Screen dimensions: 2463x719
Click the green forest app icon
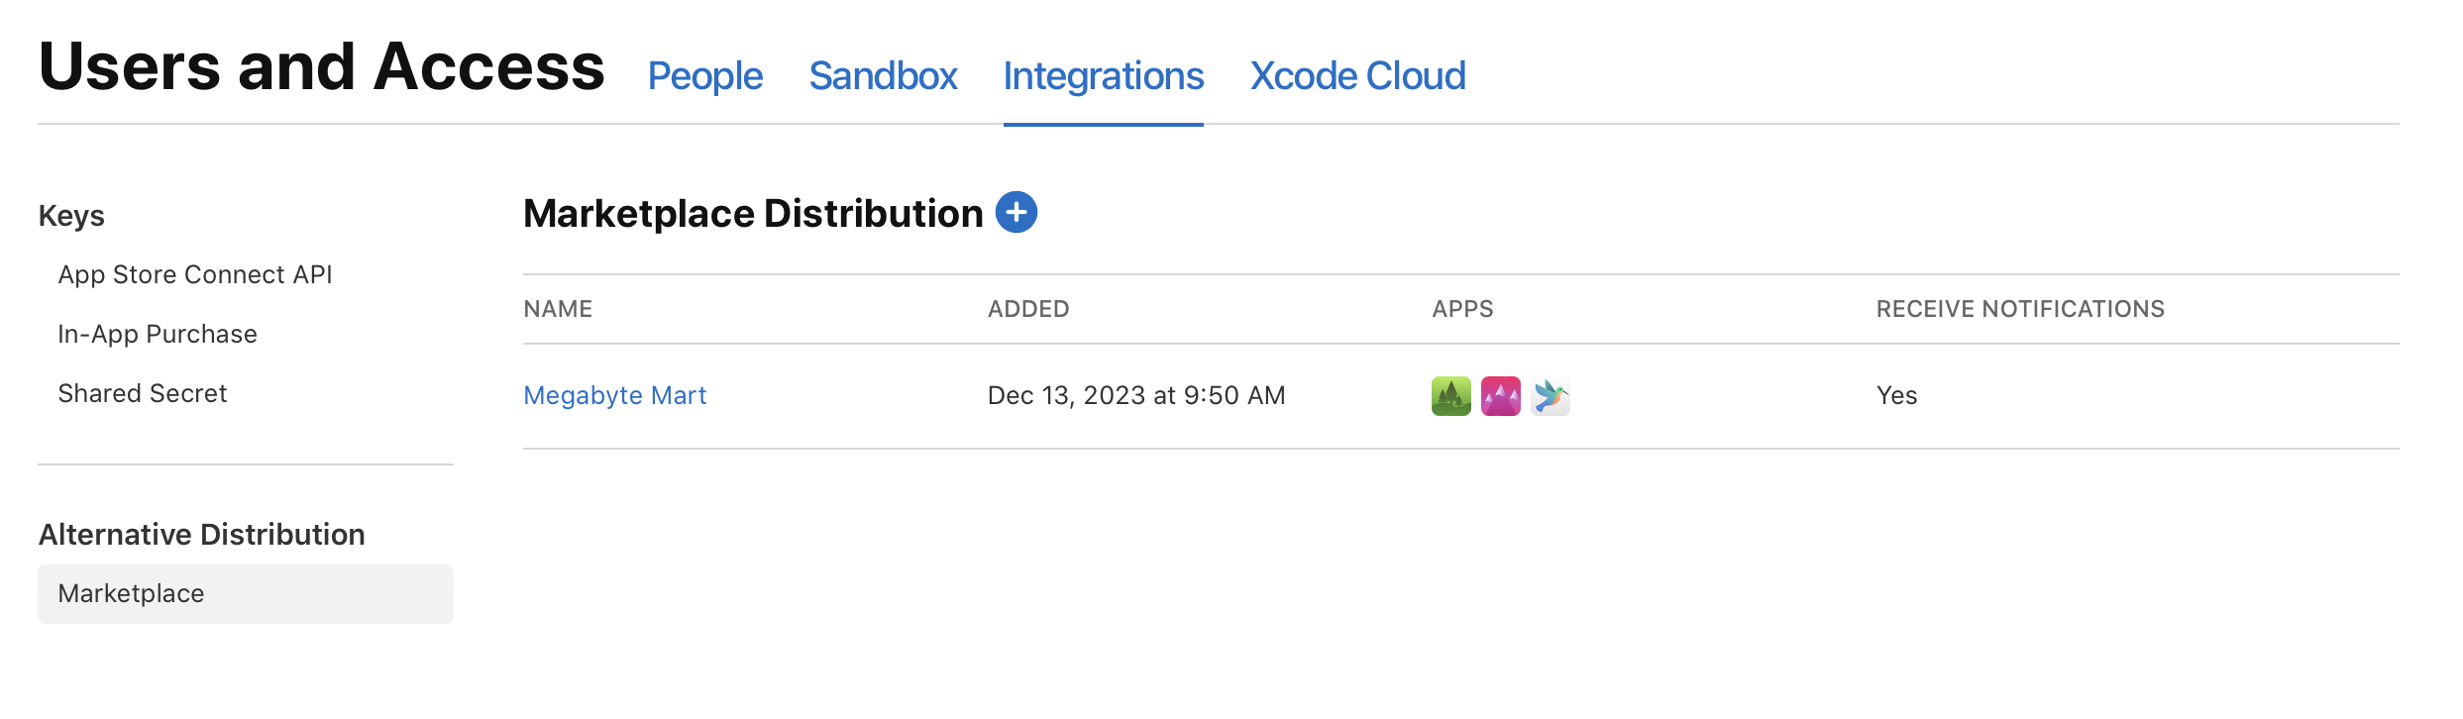(1450, 396)
